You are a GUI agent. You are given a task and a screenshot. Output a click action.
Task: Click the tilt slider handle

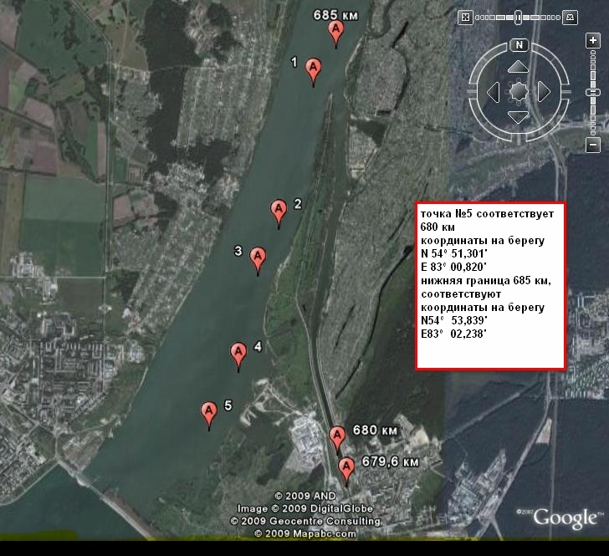click(x=519, y=16)
